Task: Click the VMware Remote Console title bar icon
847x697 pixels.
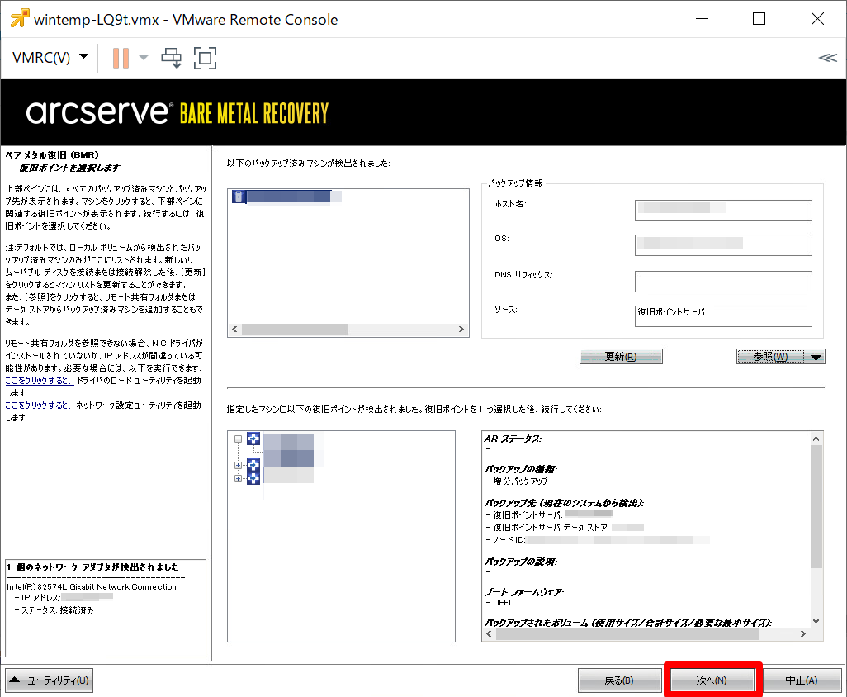Action: coord(20,18)
